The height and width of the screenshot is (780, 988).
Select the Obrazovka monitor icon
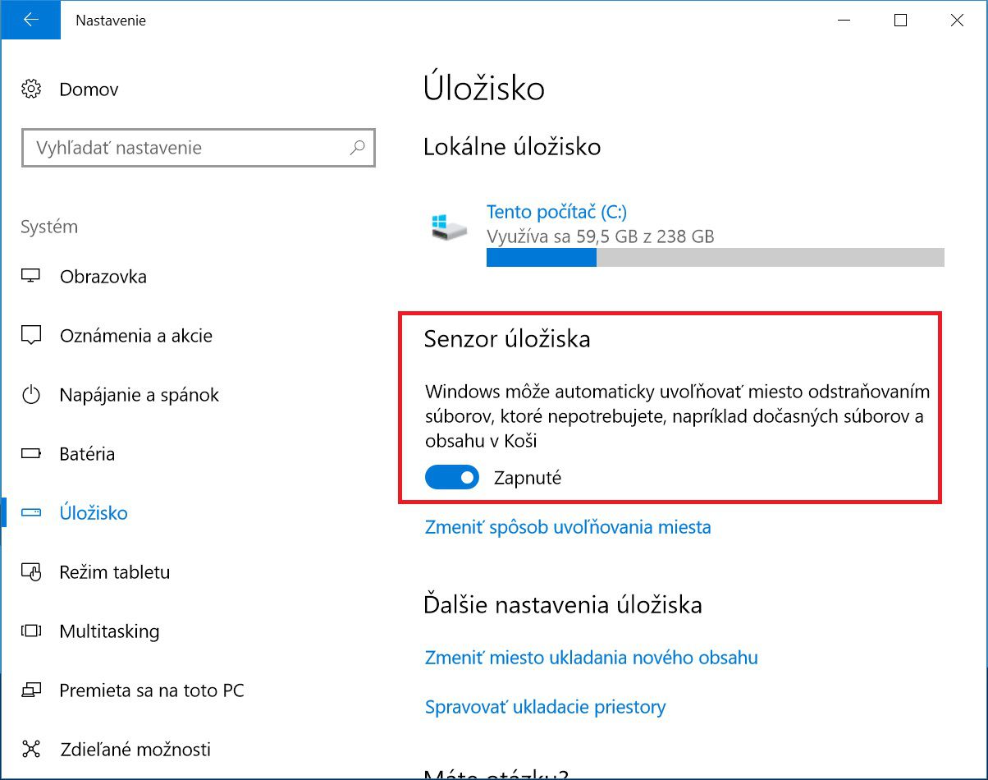31,276
